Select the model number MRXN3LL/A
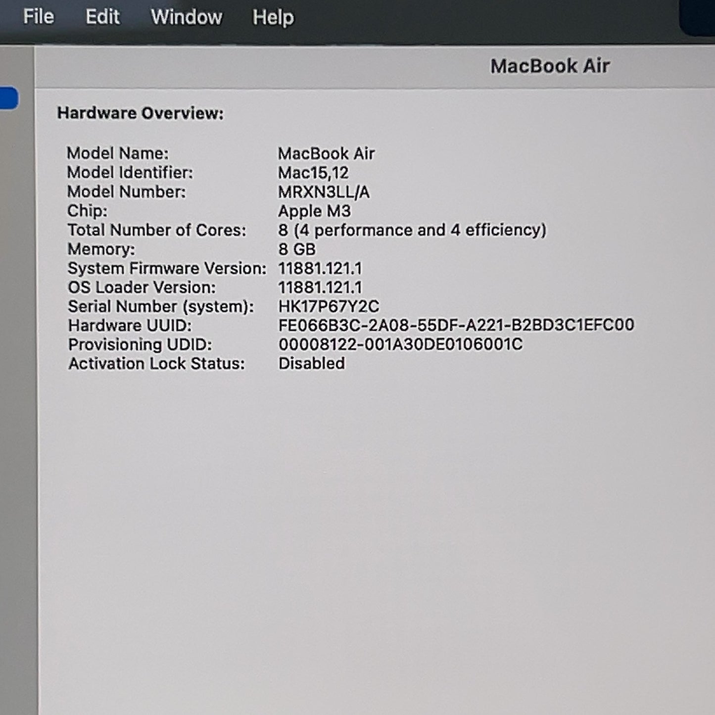 click(x=324, y=192)
